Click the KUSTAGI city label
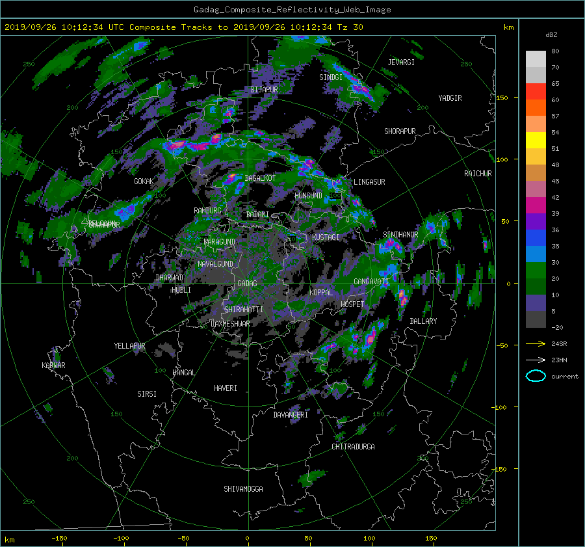This screenshot has height=547, width=585. (326, 237)
